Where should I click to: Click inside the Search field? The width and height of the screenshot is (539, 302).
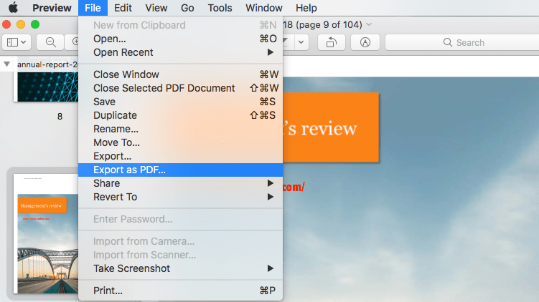459,42
